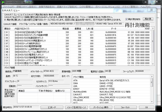Open the 故障予測設定(B) menu
Screen dimensions: 162x112
47,7
